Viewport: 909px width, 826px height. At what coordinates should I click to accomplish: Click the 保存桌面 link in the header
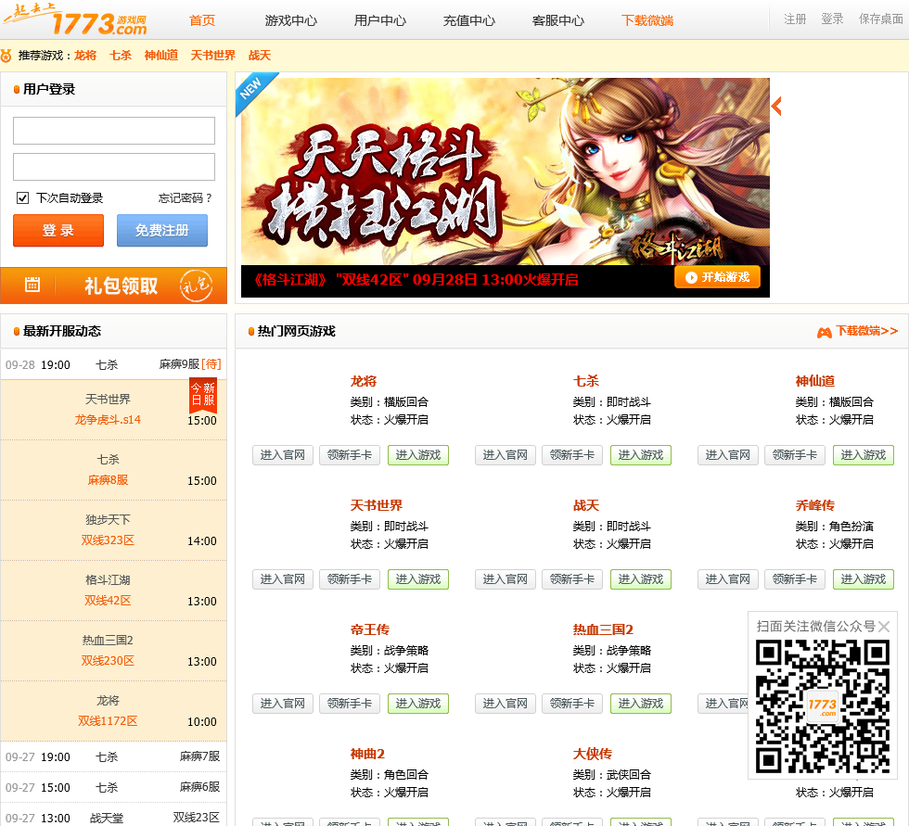[880, 19]
